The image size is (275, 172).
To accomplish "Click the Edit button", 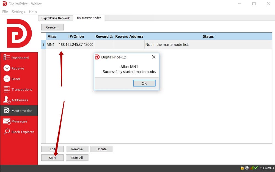I will tap(52, 149).
